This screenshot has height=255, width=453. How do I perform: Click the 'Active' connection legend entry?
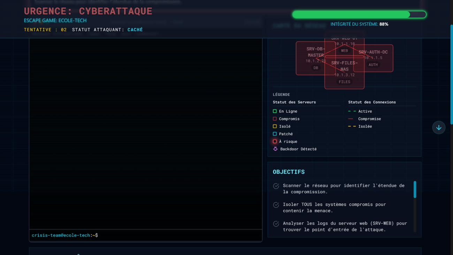pos(360,111)
